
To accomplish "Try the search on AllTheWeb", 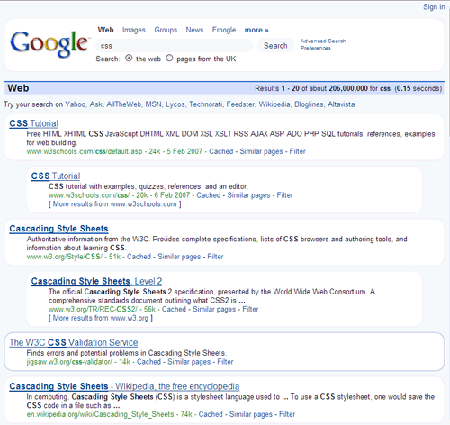I will [124, 104].
